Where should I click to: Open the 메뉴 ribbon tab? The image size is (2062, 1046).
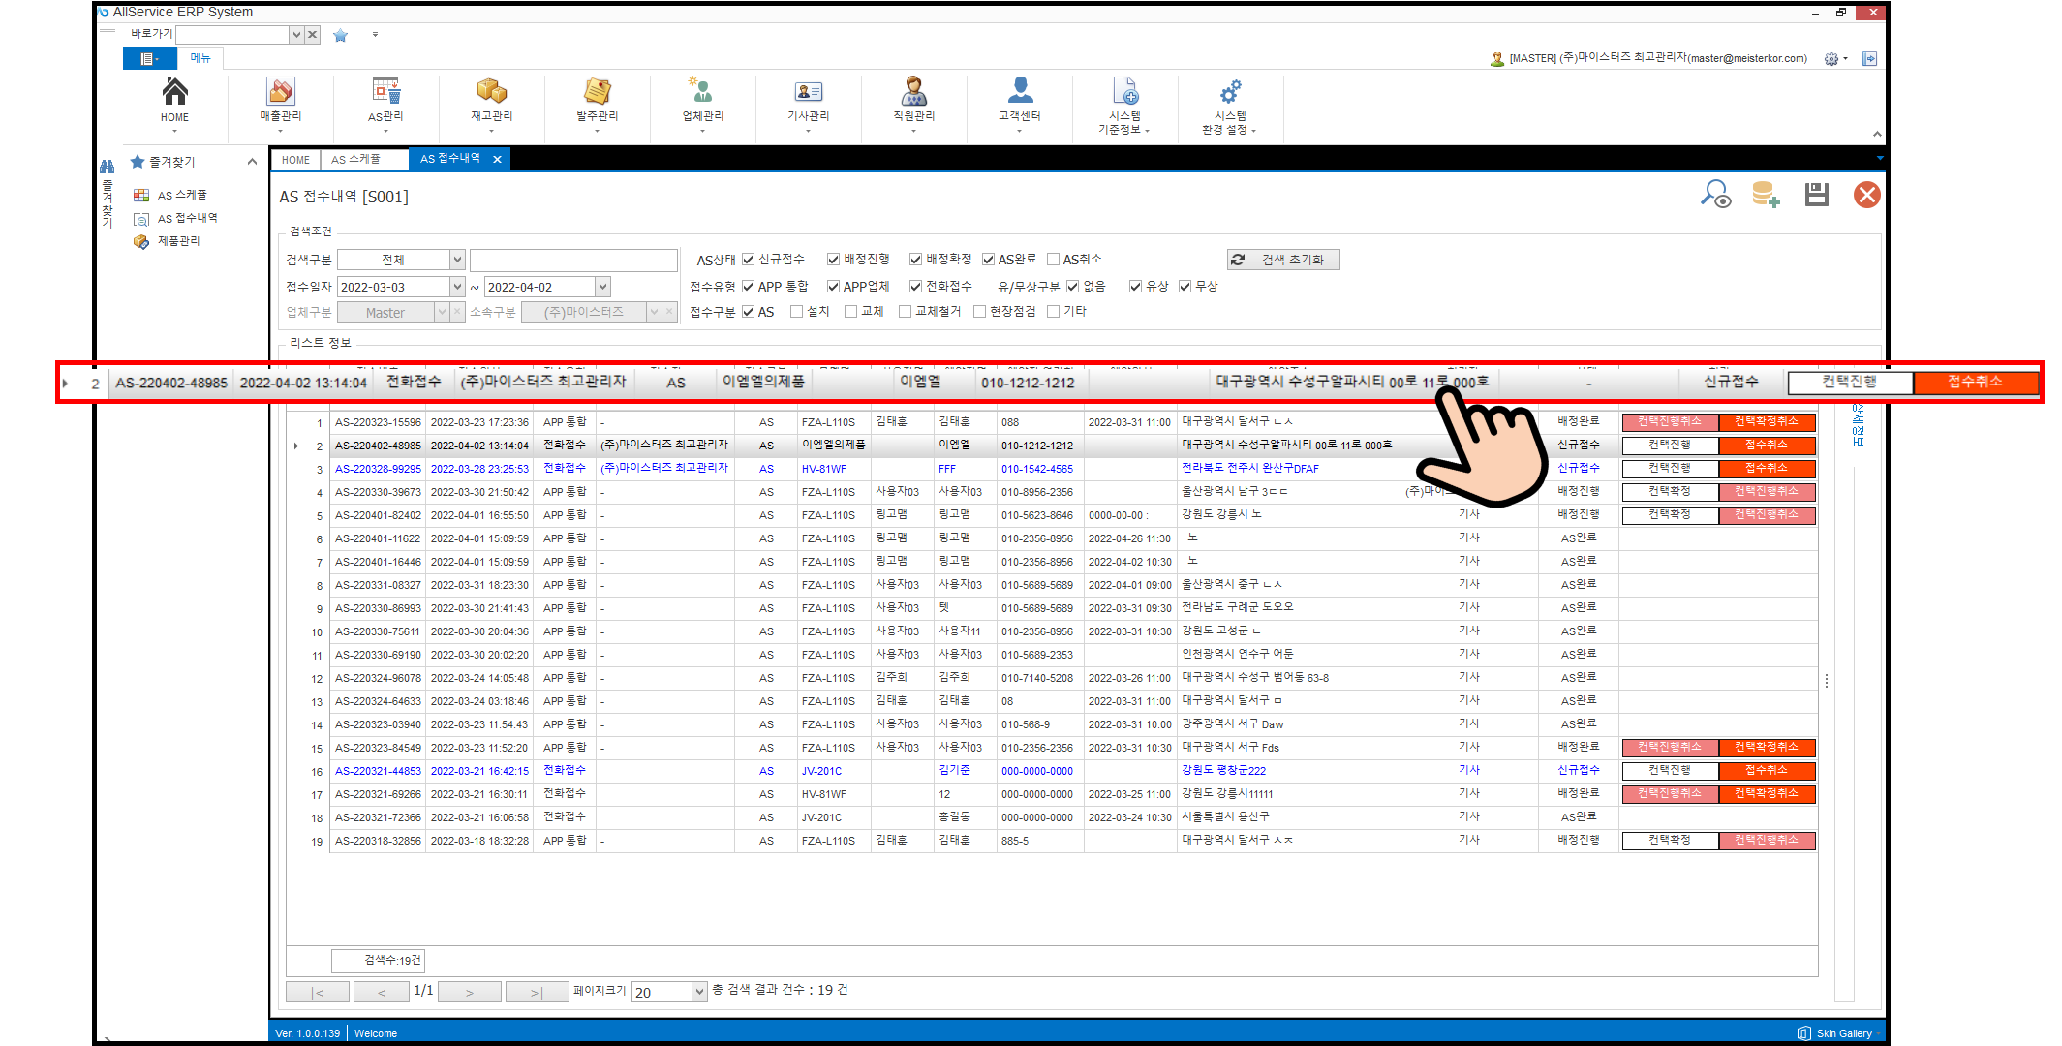(x=200, y=59)
